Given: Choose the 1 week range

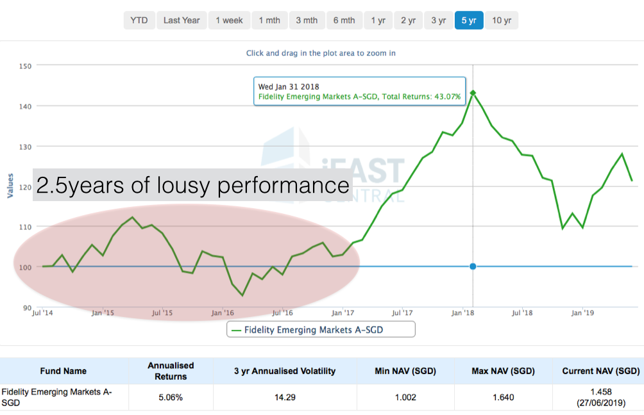Looking at the screenshot, I should 229,20.
